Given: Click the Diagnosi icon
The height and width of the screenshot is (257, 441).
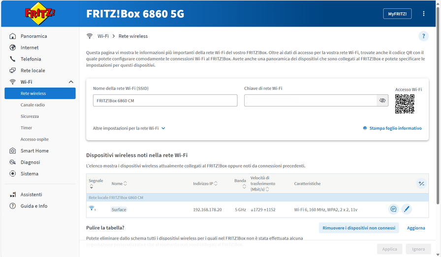Looking at the screenshot, I should tap(13, 162).
